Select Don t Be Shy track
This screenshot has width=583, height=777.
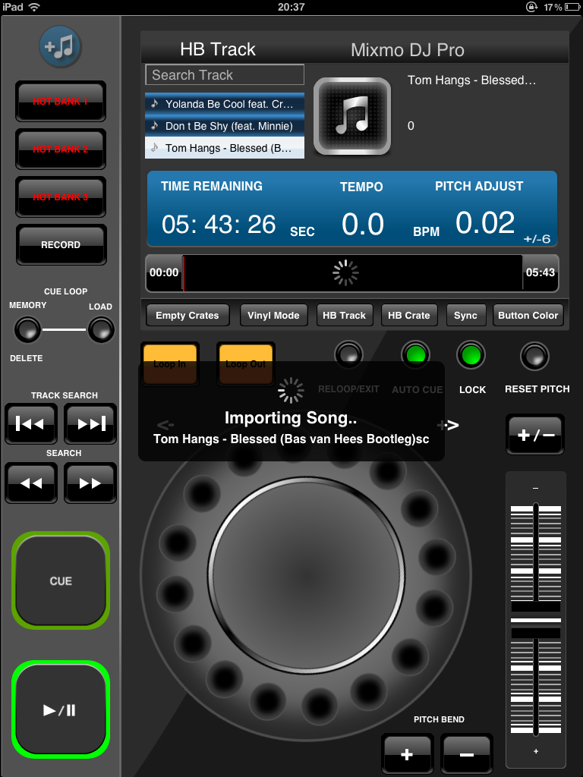[225, 126]
